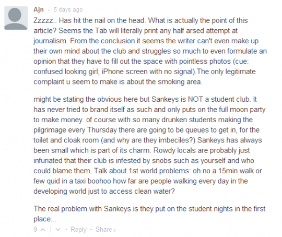282x237 pixels.
Task: Share this comment
Action: (x=104, y=230)
